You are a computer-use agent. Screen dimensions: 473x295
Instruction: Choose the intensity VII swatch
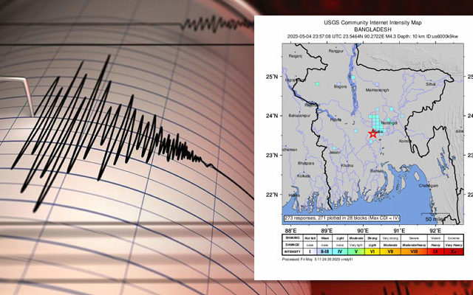(390, 251)
